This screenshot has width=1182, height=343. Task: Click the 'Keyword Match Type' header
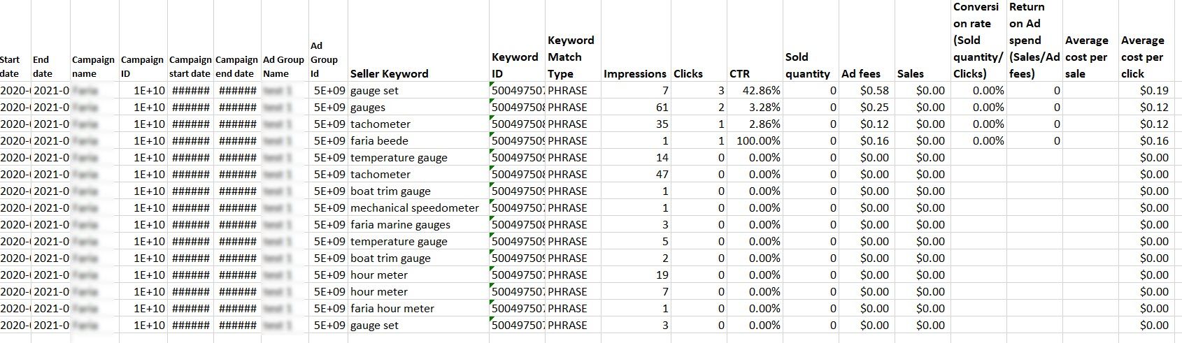point(572,57)
